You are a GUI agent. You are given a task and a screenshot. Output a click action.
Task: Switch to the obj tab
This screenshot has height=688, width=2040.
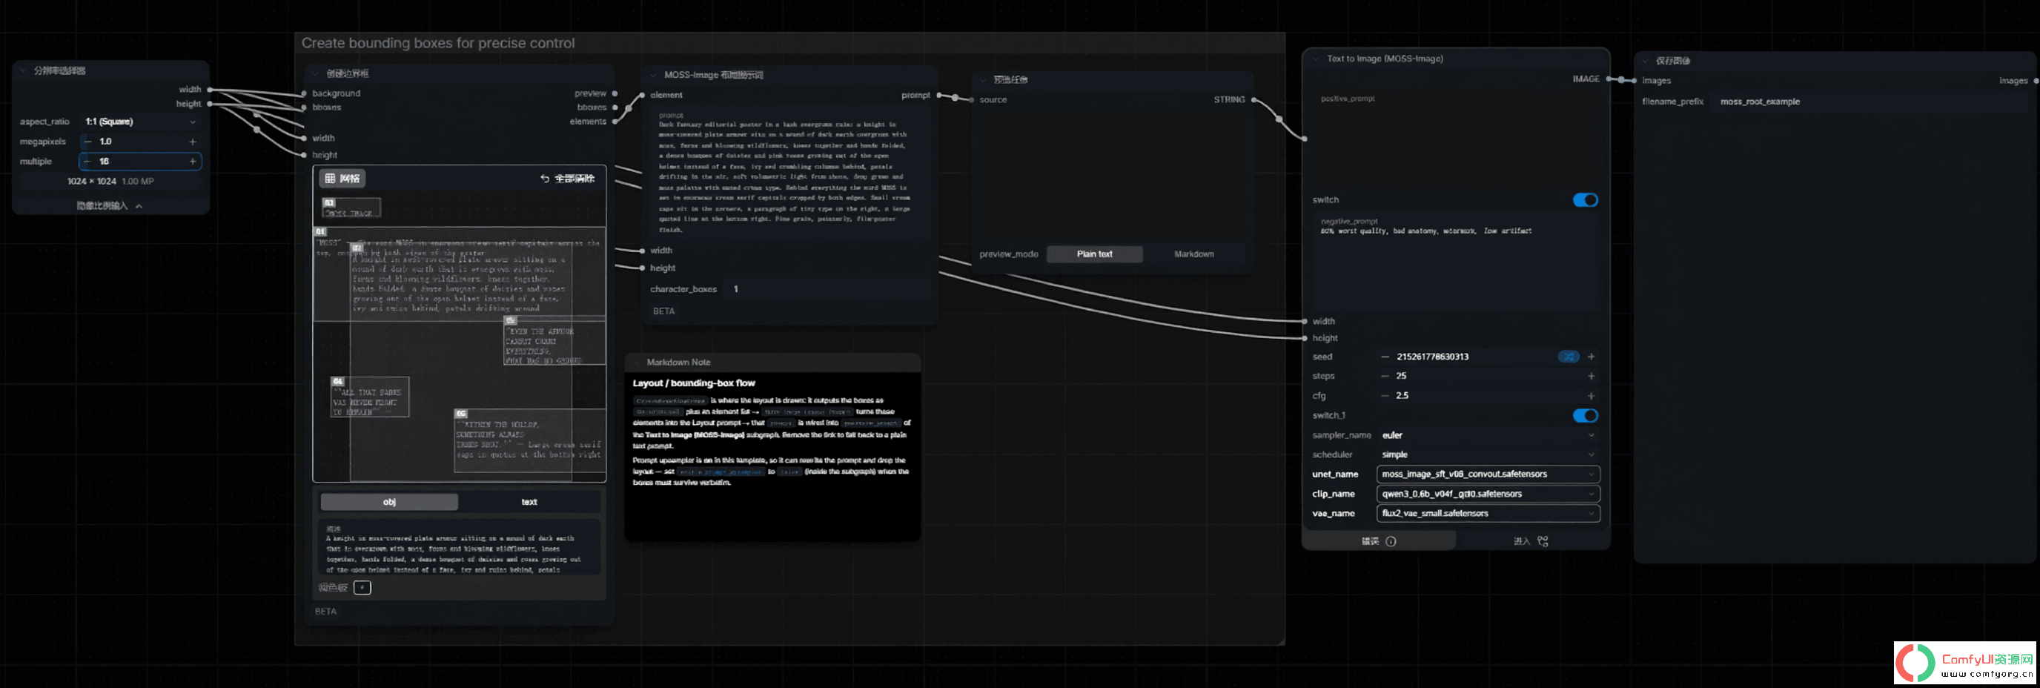click(389, 502)
